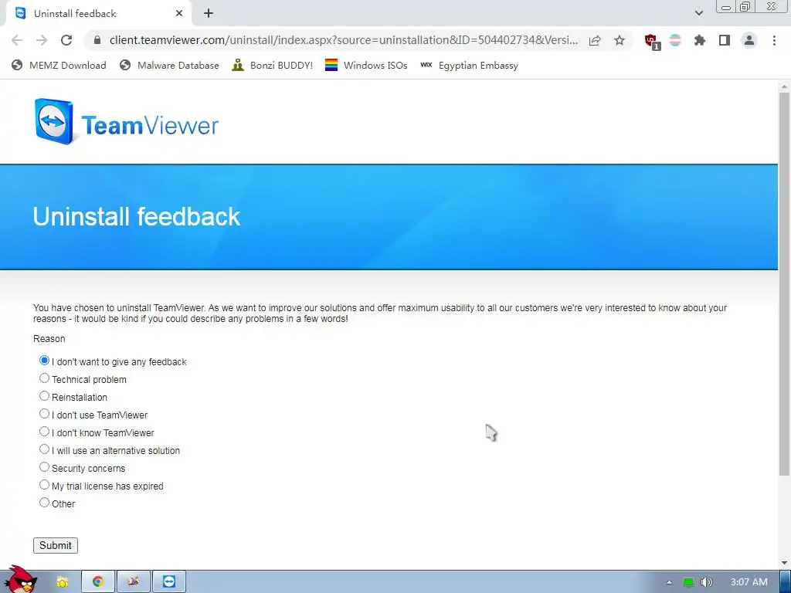Reload the page with refresh icon
The width and height of the screenshot is (791, 593).
point(66,40)
